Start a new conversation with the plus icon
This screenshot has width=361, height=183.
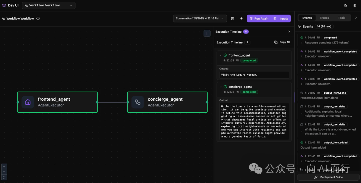(x=241, y=18)
